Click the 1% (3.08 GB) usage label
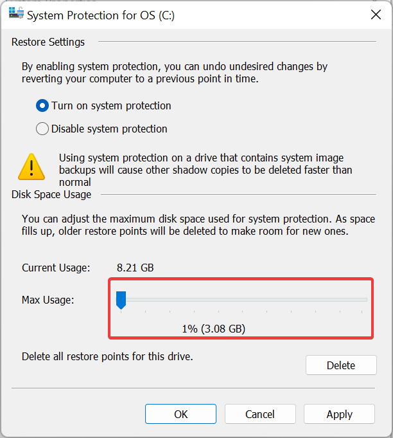The image size is (393, 438). pyautogui.click(x=214, y=329)
